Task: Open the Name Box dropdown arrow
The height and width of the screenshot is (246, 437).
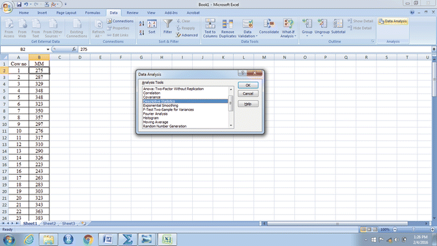Action: pos(48,50)
